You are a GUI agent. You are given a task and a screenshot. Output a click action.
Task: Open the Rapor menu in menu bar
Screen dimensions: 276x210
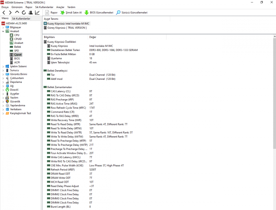29,7
